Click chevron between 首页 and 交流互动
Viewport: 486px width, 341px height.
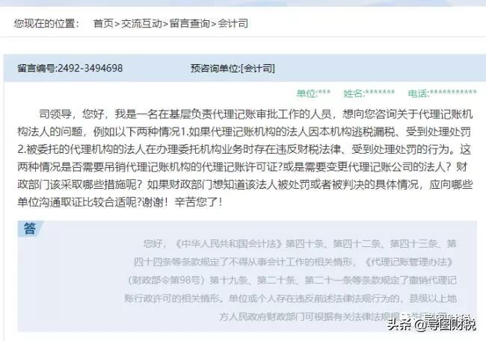click(117, 24)
